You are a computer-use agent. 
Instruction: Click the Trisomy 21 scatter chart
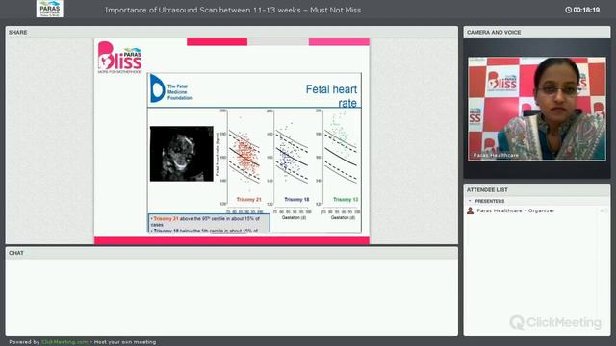click(244, 158)
